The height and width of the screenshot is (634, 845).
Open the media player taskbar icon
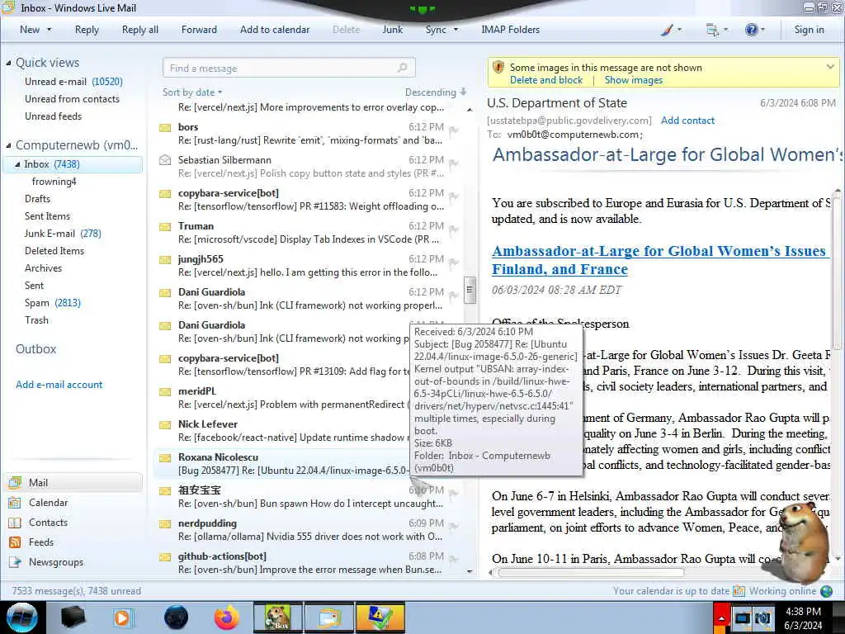pos(122,617)
